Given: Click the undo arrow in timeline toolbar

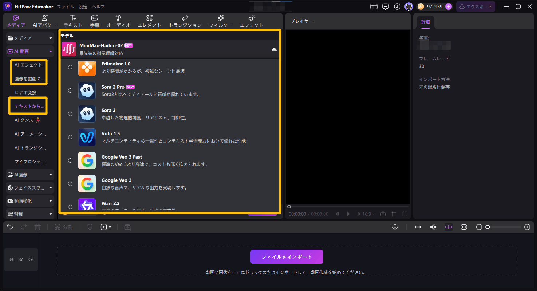Looking at the screenshot, I should [10, 227].
